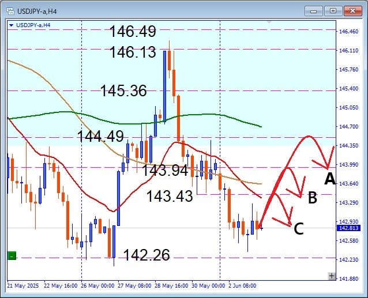Click the chart window icon in title bar
The image size is (368, 298).
click(x=10, y=12)
